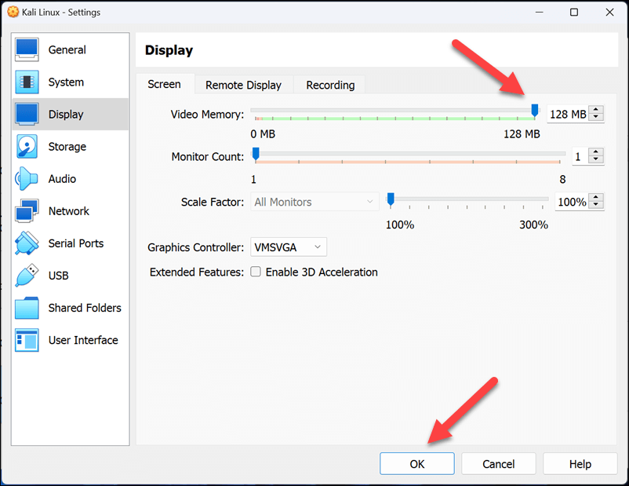Select the Serial Ports icon
This screenshot has width=629, height=486.
pyautogui.click(x=27, y=243)
